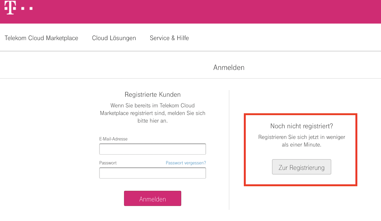The image size is (381, 221).
Task: Focus the E-Mail-Adresse input field
Action: pyautogui.click(x=153, y=149)
